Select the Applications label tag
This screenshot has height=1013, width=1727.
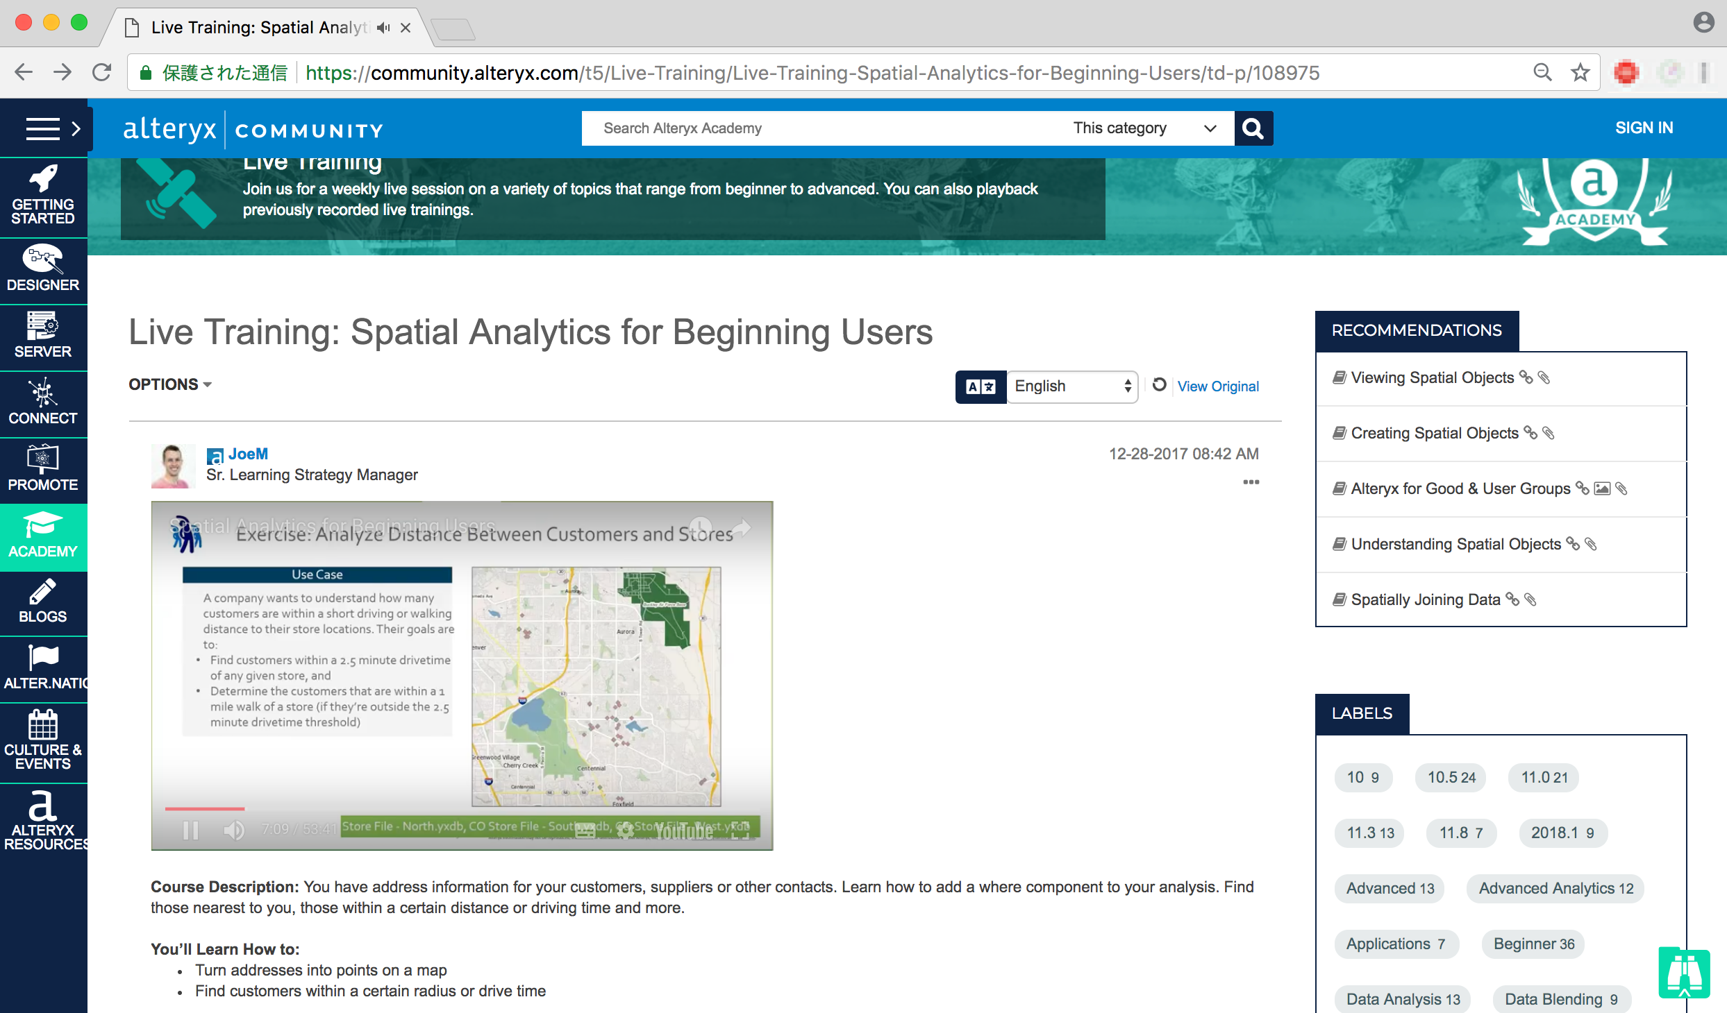(x=1396, y=944)
